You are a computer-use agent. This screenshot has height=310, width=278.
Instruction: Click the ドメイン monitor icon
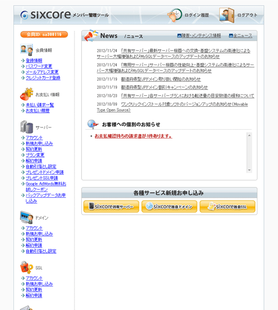coord(27,217)
